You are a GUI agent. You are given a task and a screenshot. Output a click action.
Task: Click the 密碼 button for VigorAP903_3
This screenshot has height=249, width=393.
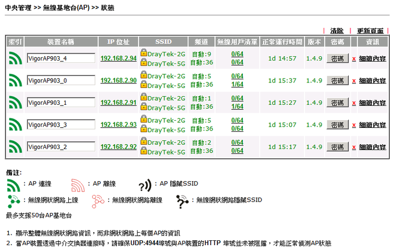coord(337,124)
